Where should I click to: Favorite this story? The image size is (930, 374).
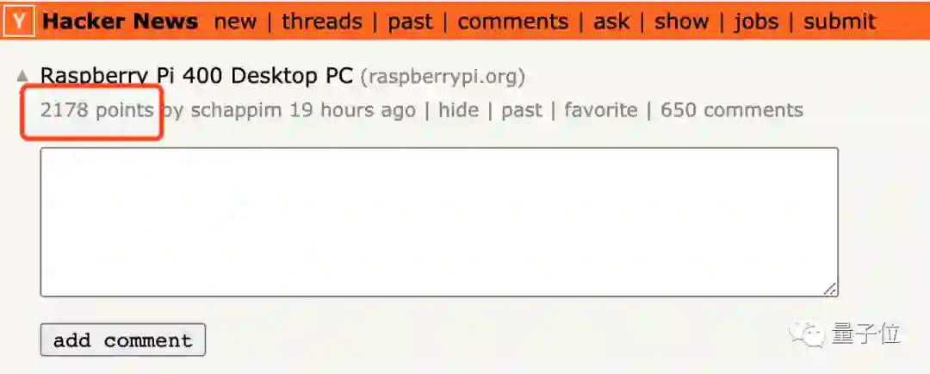pyautogui.click(x=601, y=109)
